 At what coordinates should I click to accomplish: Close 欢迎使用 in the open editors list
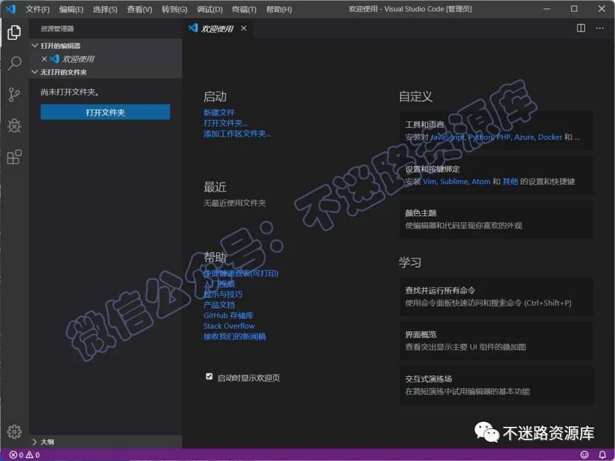click(44, 59)
